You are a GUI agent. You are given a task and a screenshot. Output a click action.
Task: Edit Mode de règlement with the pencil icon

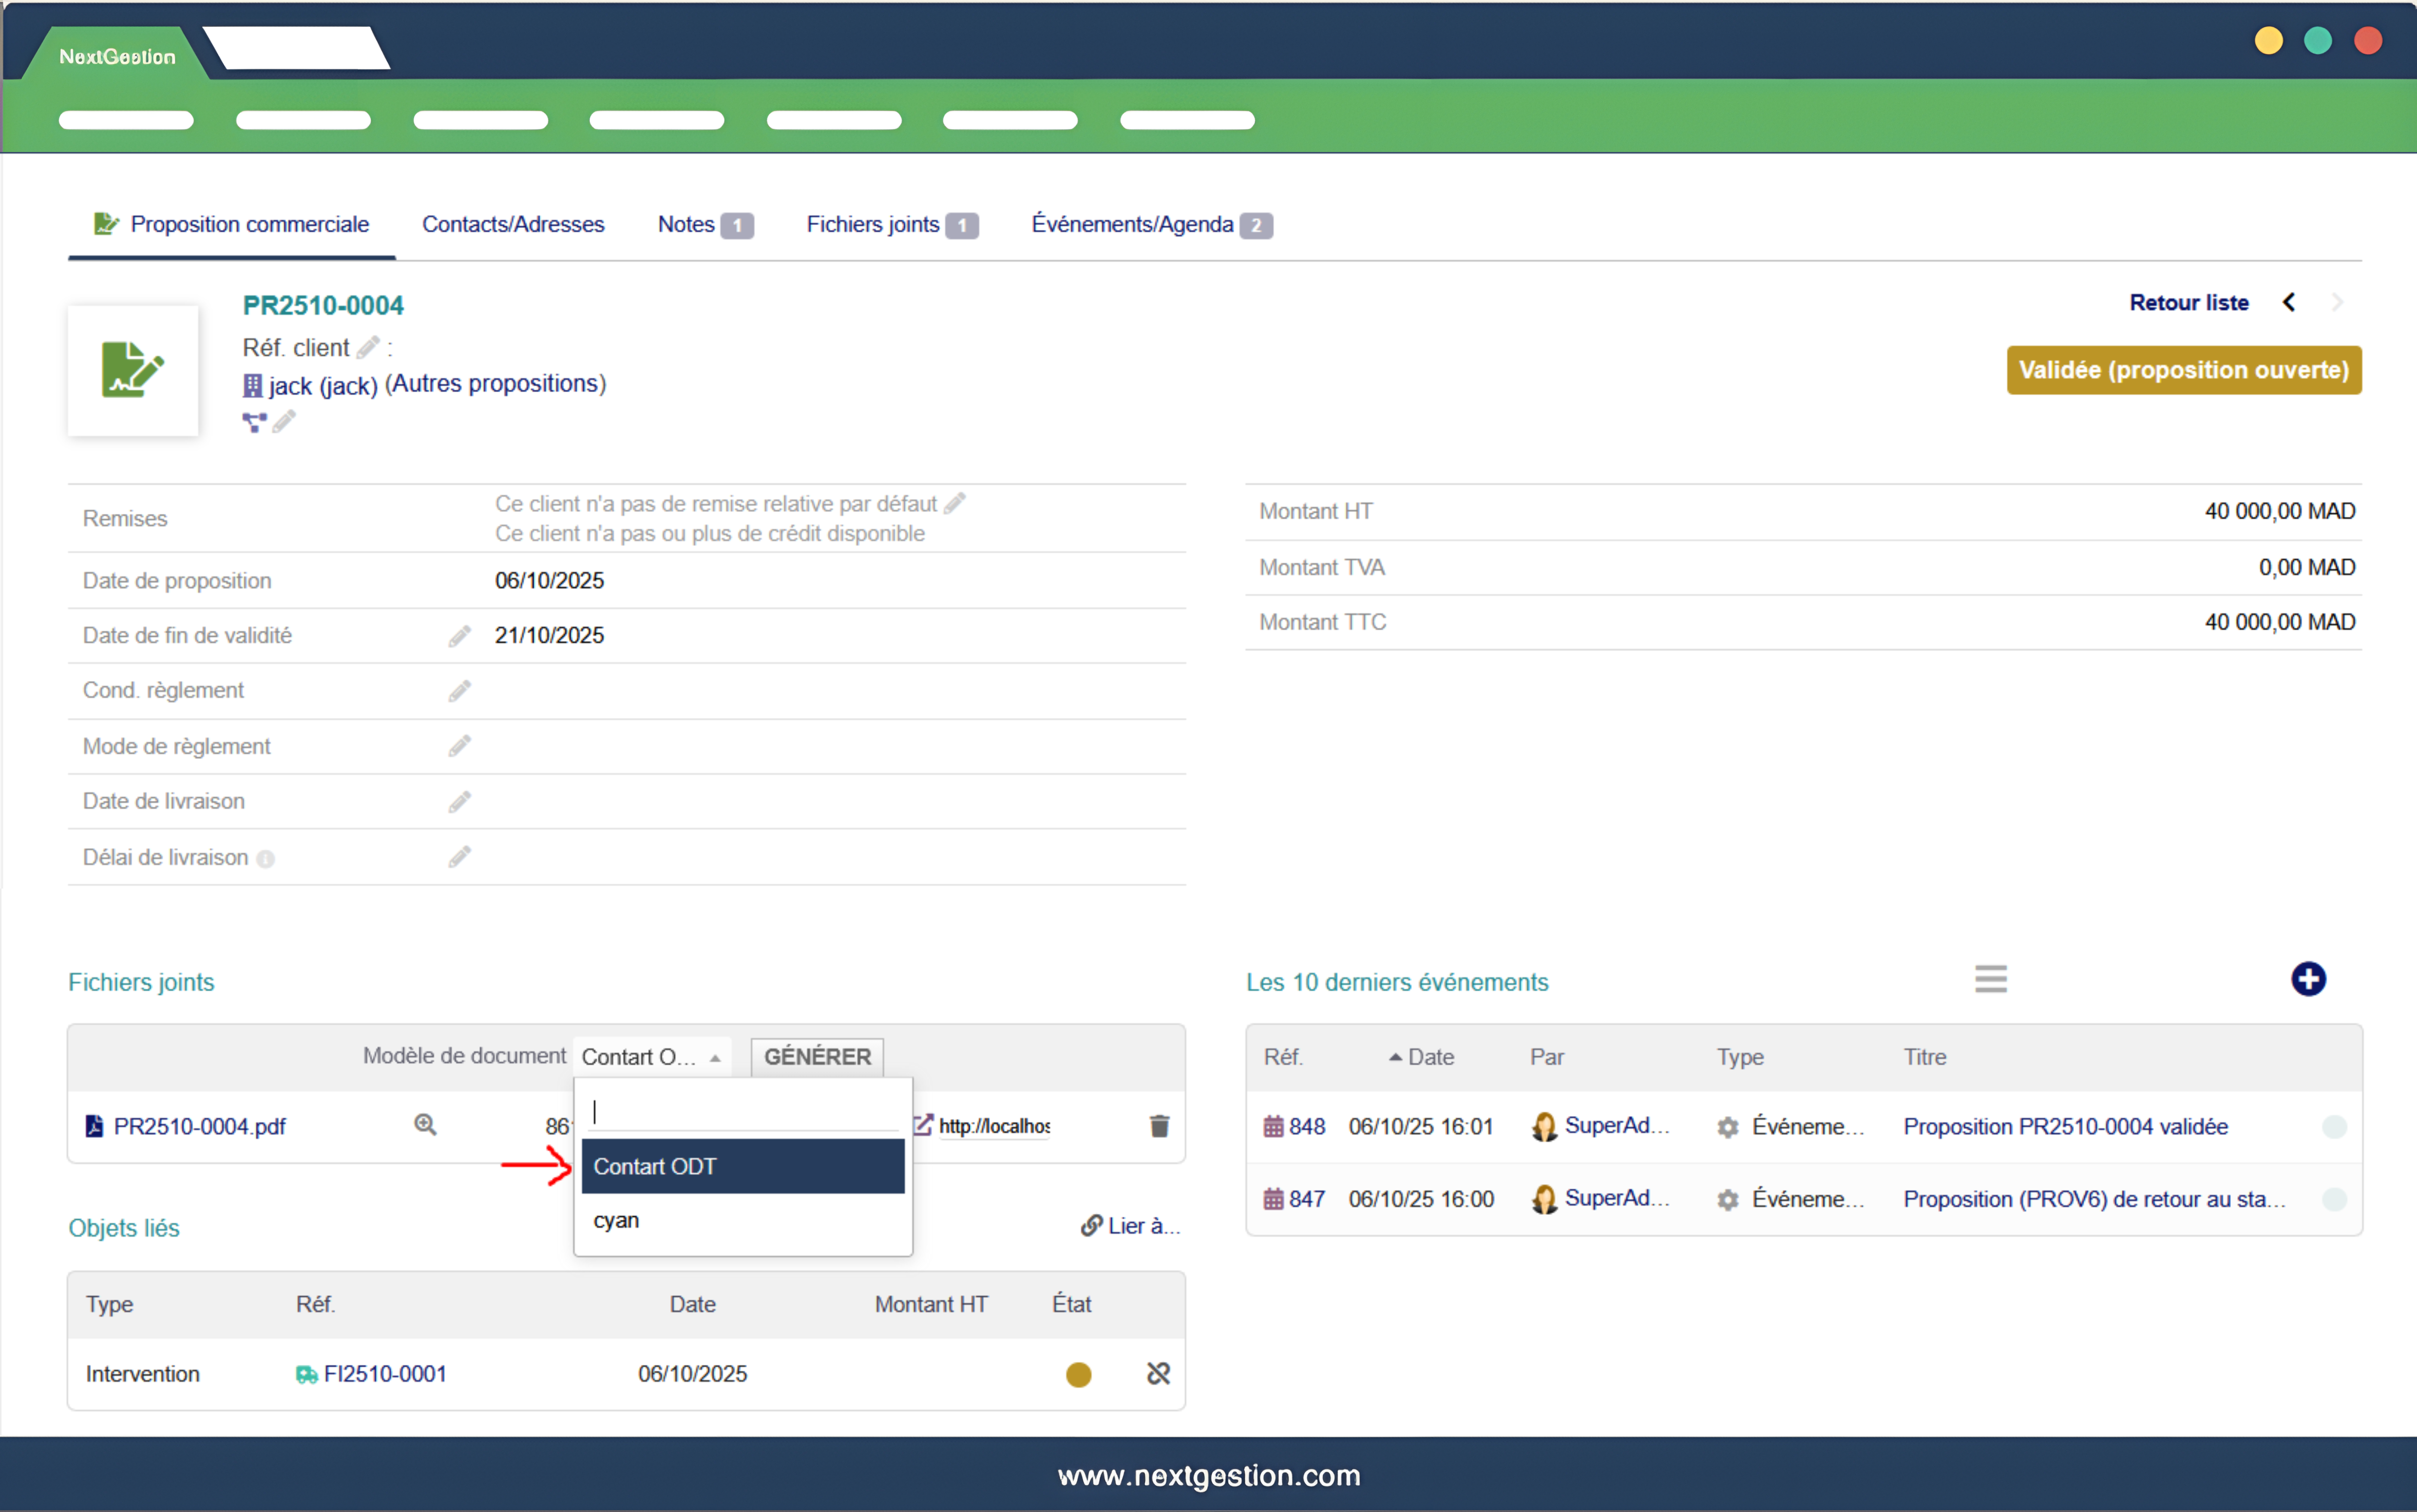point(459,746)
